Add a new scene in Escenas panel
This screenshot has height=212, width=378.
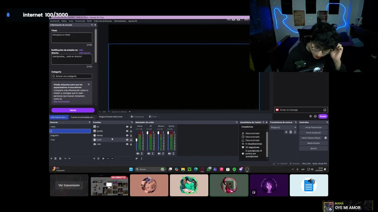click(51, 158)
